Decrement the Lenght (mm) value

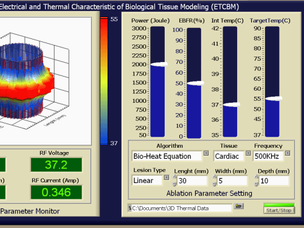click(x=174, y=184)
